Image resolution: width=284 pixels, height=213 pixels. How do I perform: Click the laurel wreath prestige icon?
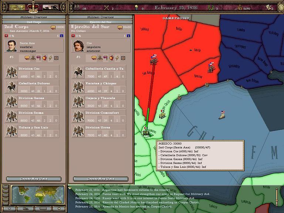pos(211,8)
